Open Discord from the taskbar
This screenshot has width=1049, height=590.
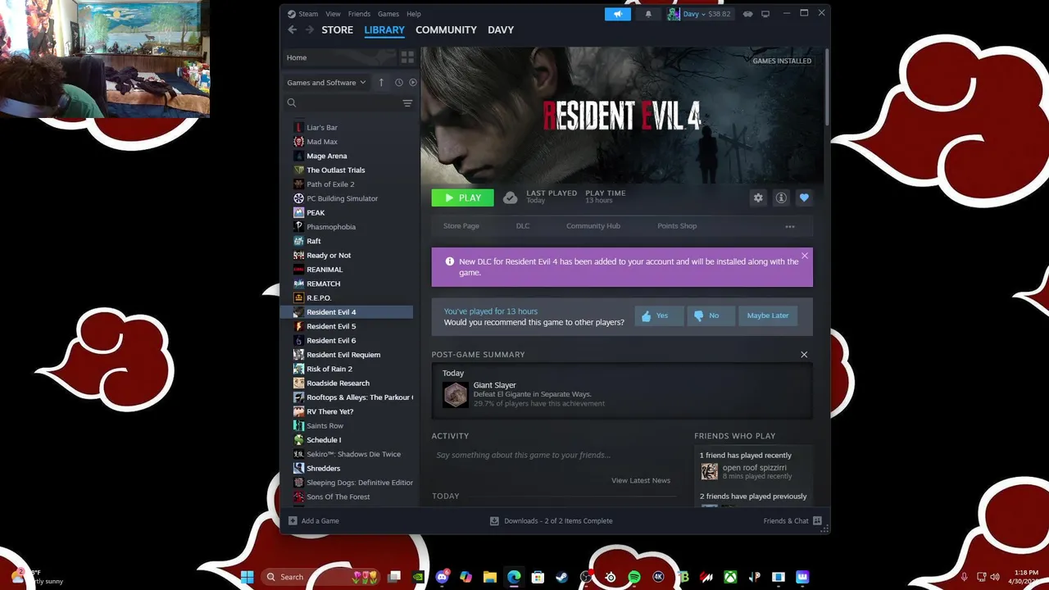coord(443,577)
